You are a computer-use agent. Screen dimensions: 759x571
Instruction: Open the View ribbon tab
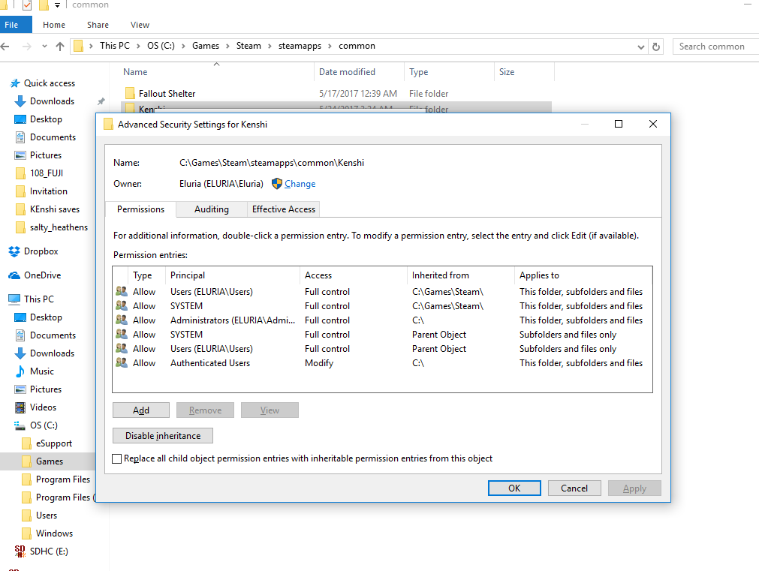[x=140, y=25]
